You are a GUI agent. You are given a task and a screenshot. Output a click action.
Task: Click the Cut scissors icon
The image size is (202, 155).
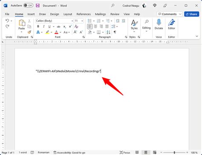pyautogui.click(x=29, y=21)
